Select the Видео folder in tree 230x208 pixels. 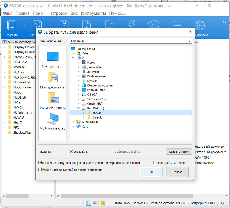(91, 63)
